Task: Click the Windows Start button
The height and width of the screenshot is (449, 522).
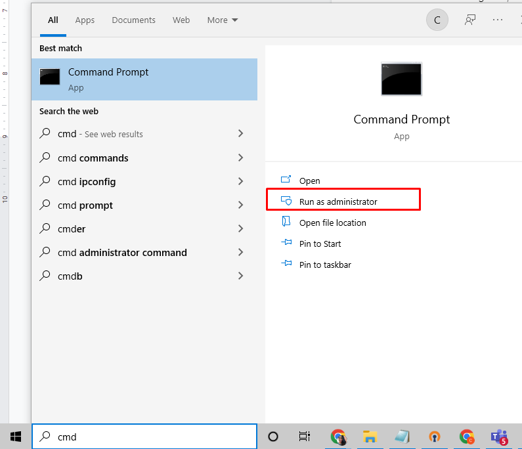Action: pos(16,437)
